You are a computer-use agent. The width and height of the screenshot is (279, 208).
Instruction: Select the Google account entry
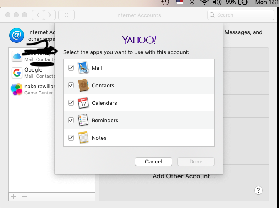[x=32, y=73]
